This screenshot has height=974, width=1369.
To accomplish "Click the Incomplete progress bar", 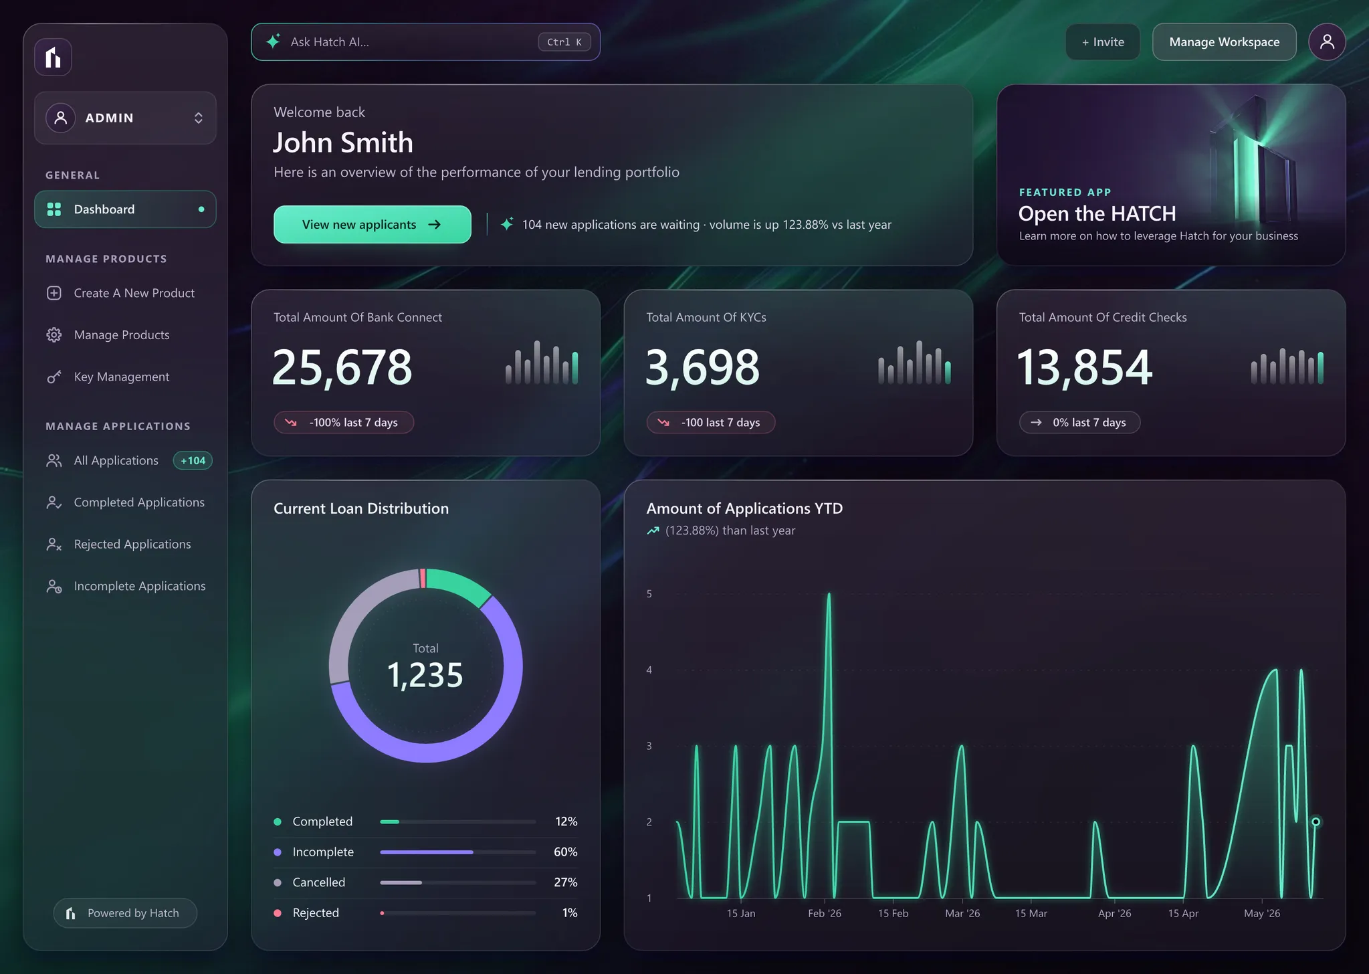I will [458, 852].
